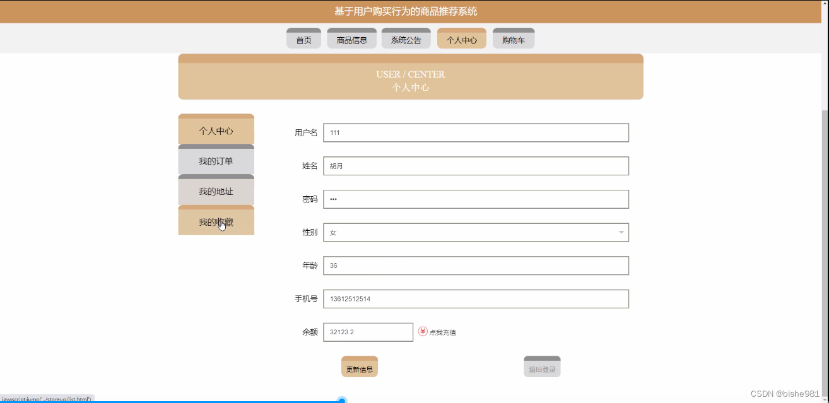
Task: Open the 购物车 shopping cart section
Action: [x=514, y=38]
